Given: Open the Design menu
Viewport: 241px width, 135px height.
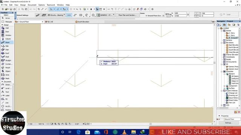Looking at the screenshot, I should pos(23,5).
